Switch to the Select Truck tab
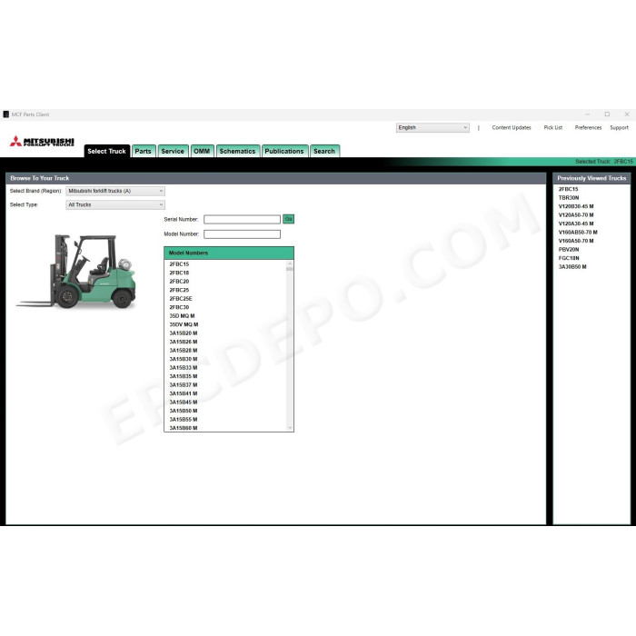The image size is (636, 636). 106,151
